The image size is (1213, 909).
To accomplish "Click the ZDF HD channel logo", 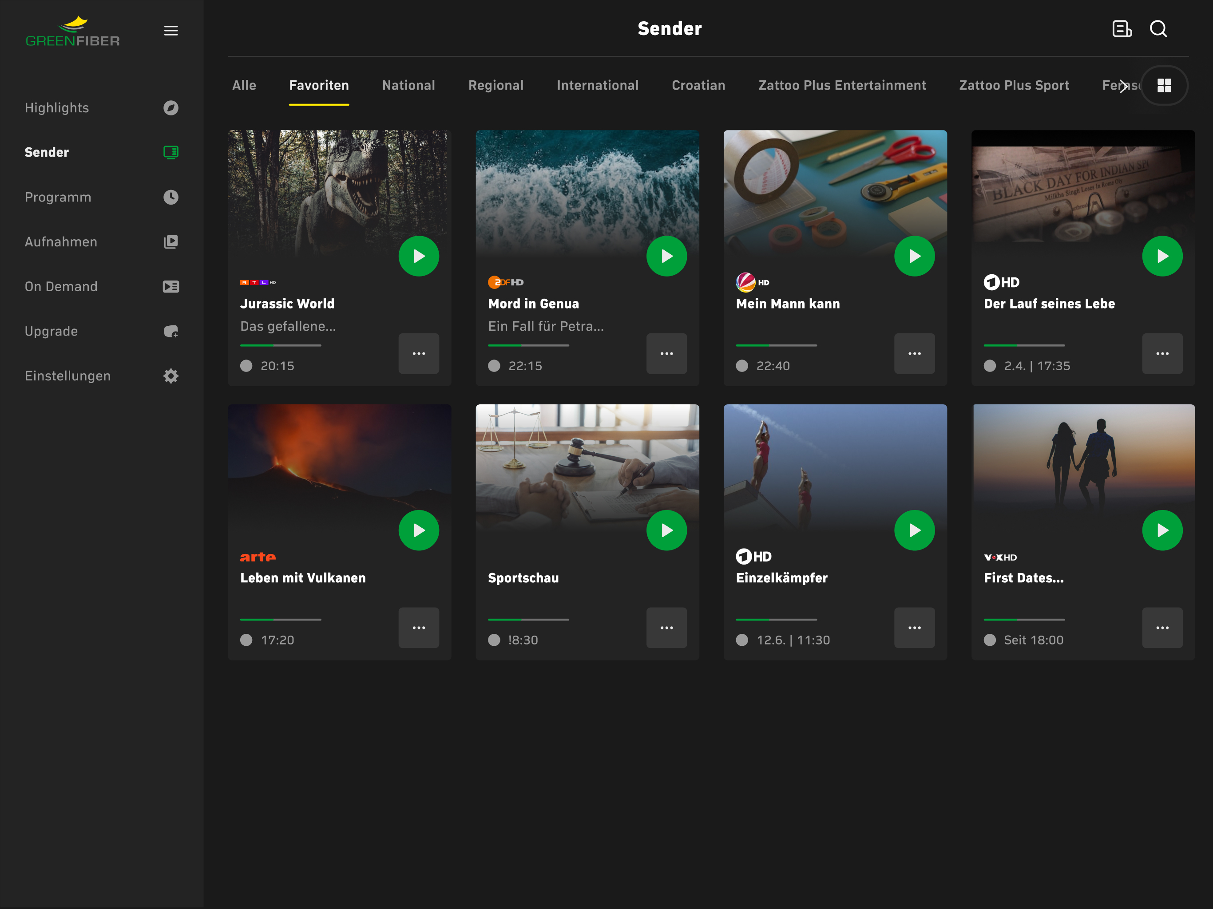I will click(506, 282).
